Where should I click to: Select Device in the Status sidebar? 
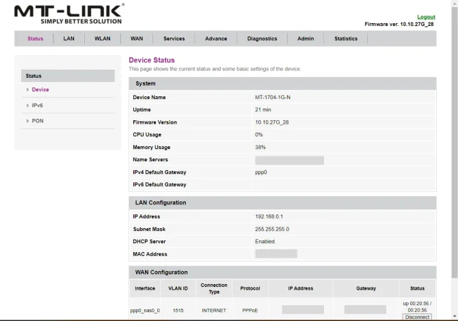(x=40, y=89)
